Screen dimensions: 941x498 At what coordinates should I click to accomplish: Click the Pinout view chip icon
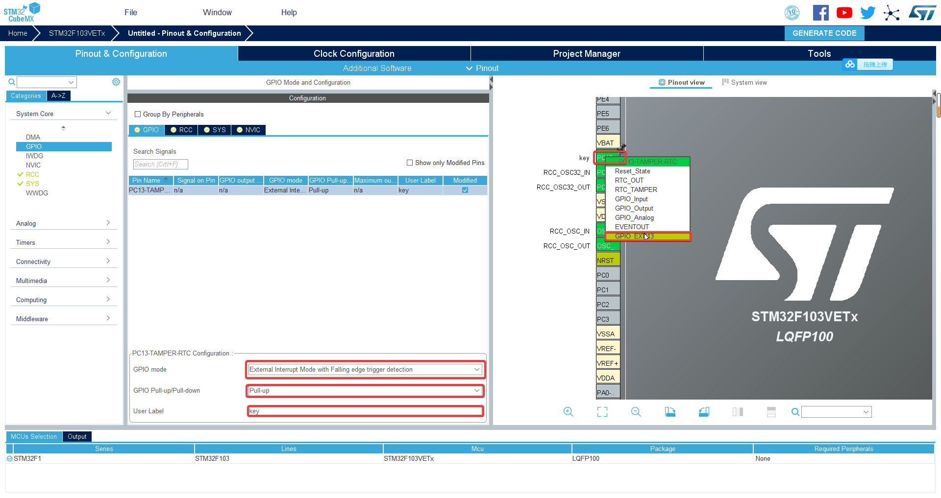point(662,82)
